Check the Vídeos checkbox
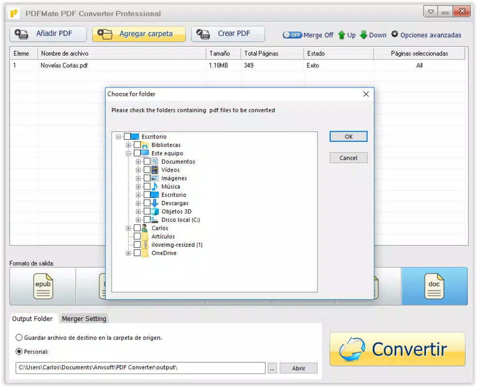Image resolution: width=477 pixels, height=387 pixels. (147, 170)
